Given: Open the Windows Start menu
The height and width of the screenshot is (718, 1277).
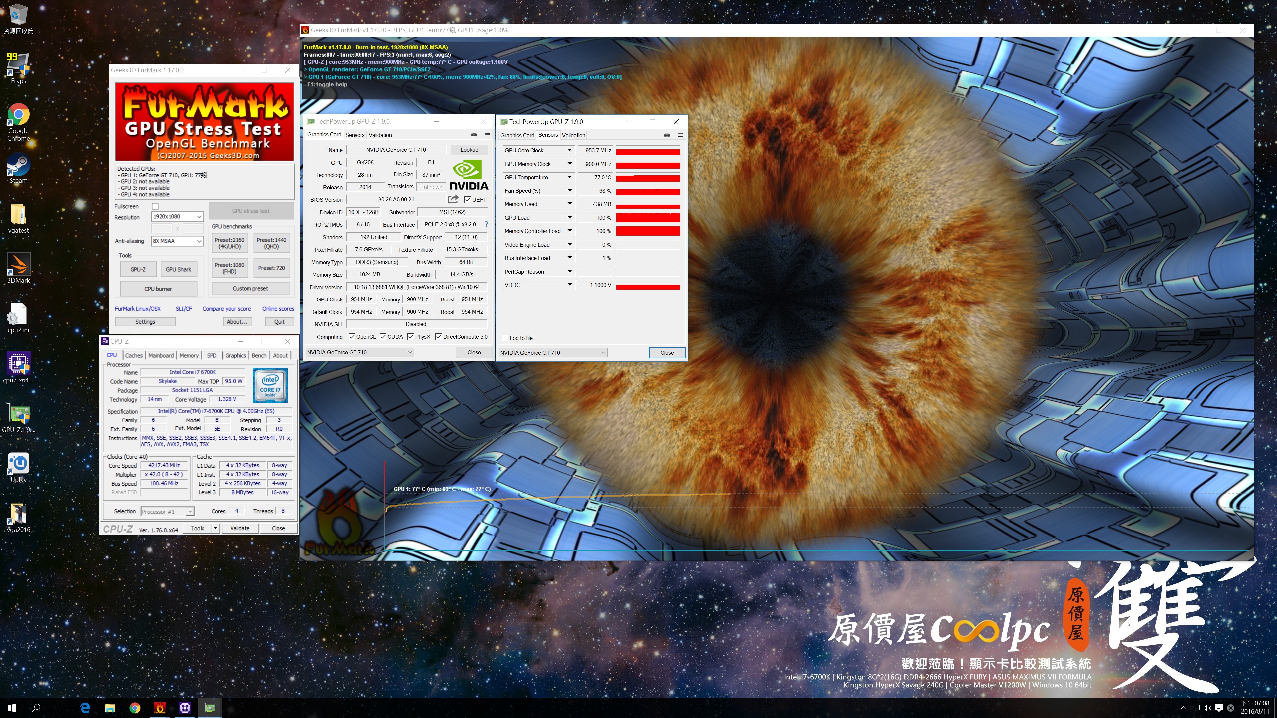Looking at the screenshot, I should tap(12, 708).
